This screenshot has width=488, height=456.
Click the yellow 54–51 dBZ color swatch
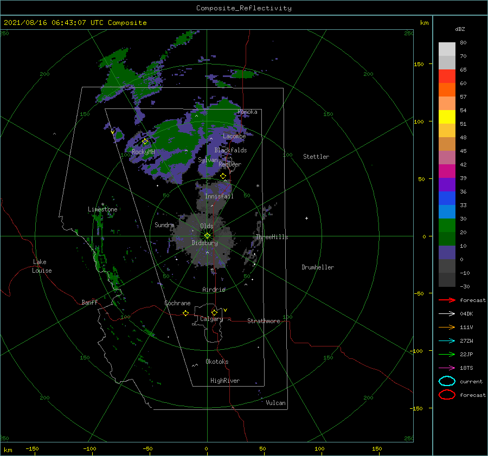(447, 117)
